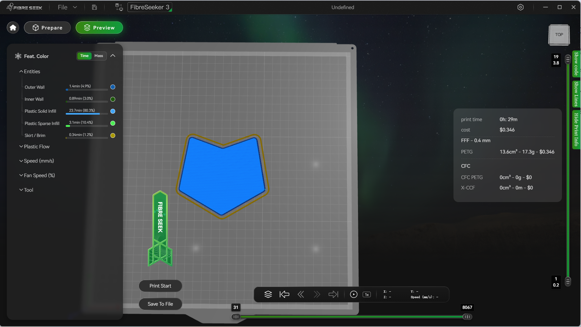Jump to the first step
This screenshot has width=581, height=327.
[284, 294]
